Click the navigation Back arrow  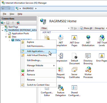pos(3,9)
